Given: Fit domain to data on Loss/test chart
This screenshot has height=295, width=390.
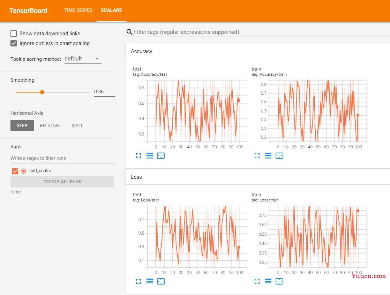Looking at the screenshot, I should pos(161,281).
